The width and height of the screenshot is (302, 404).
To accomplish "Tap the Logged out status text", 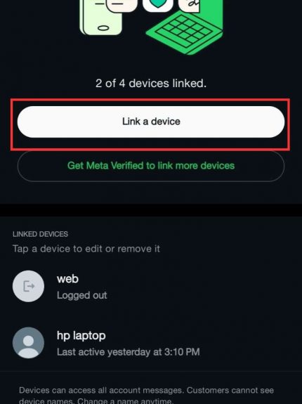I will pos(82,295).
